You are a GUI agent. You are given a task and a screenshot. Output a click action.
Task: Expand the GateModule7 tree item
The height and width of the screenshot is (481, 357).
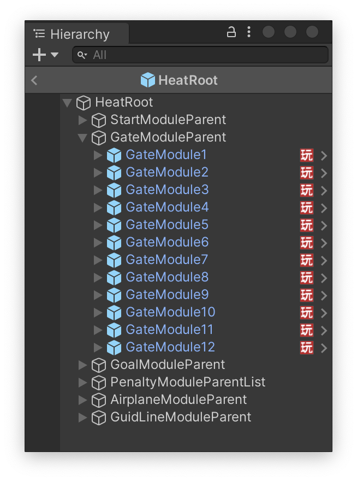98,260
